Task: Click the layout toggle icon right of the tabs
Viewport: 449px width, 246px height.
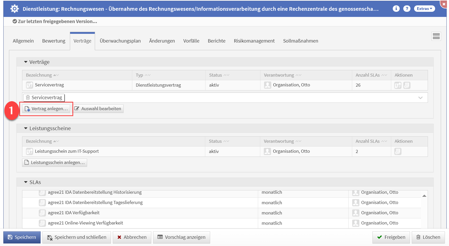Action: point(436,36)
